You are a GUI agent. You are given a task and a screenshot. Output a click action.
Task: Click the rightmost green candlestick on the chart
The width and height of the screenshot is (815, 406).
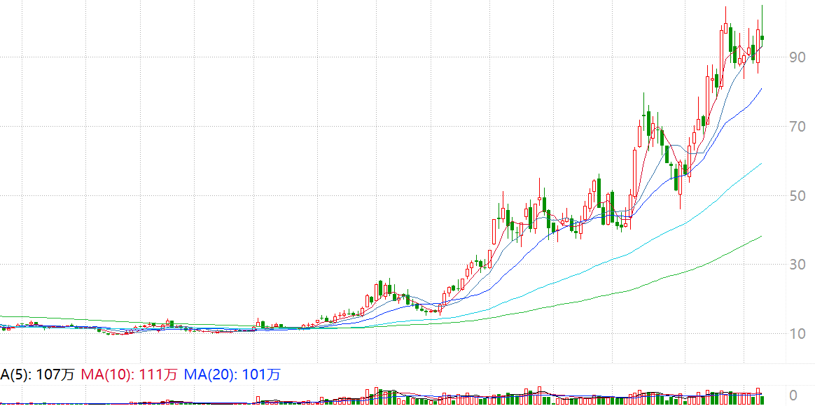point(762,37)
